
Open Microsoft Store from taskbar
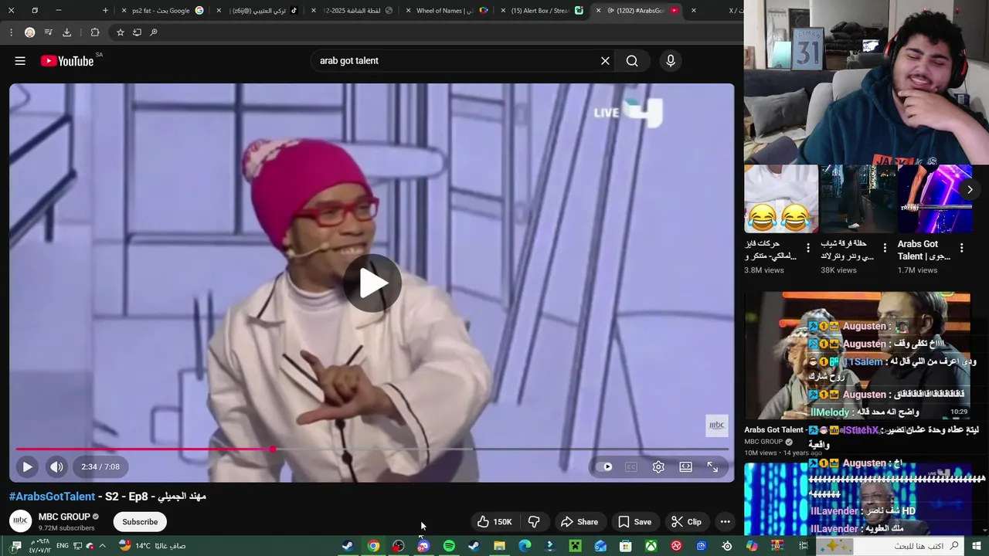click(x=626, y=546)
